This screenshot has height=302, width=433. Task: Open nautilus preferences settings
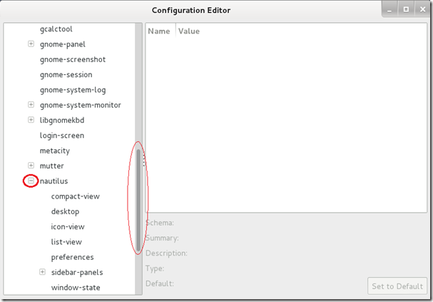click(72, 257)
